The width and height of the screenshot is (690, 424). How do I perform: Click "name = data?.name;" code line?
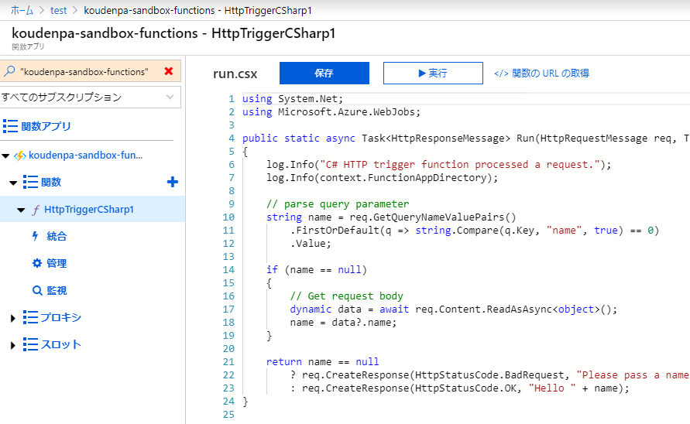click(x=343, y=322)
